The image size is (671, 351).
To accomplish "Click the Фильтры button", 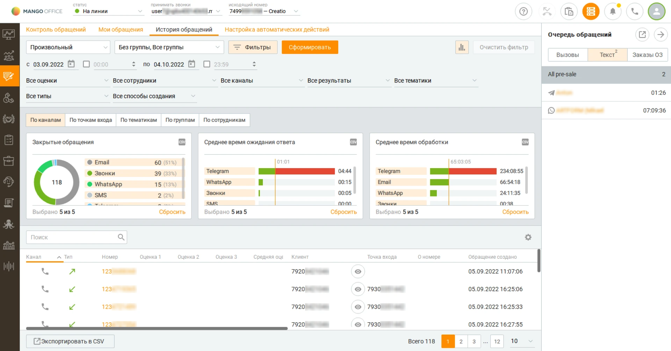I will click(x=253, y=47).
